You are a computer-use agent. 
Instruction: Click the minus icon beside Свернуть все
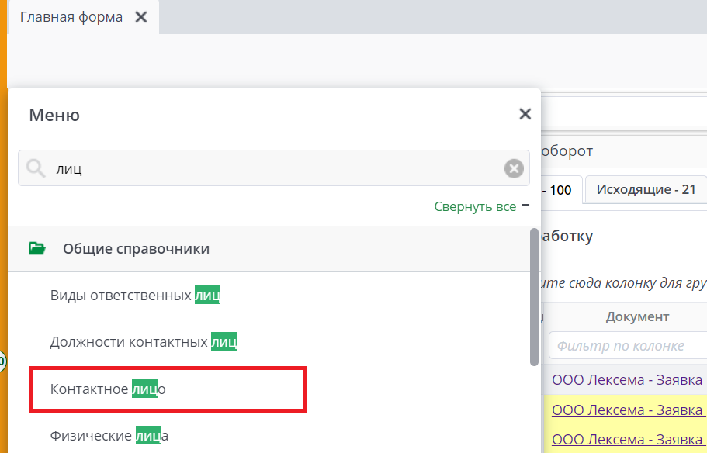click(x=525, y=206)
